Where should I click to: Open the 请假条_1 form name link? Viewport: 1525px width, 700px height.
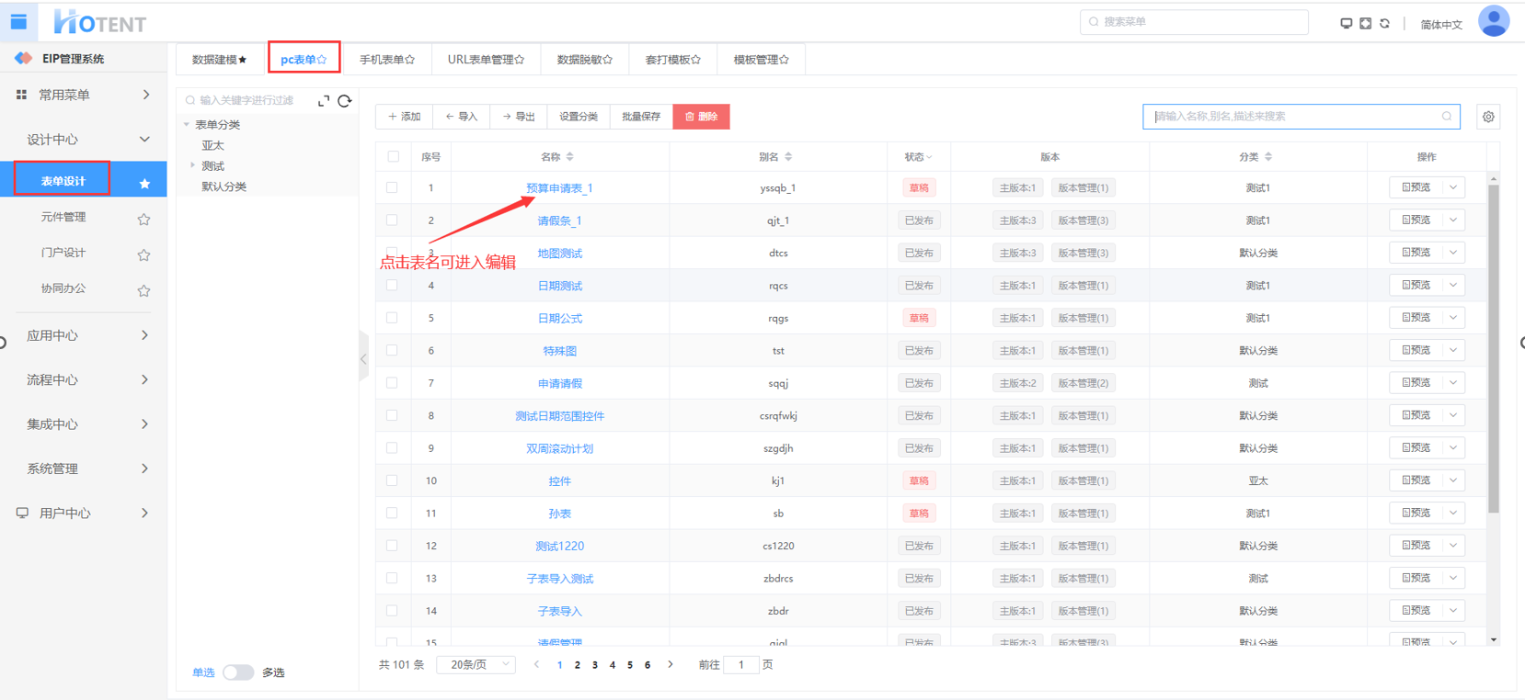coord(559,220)
